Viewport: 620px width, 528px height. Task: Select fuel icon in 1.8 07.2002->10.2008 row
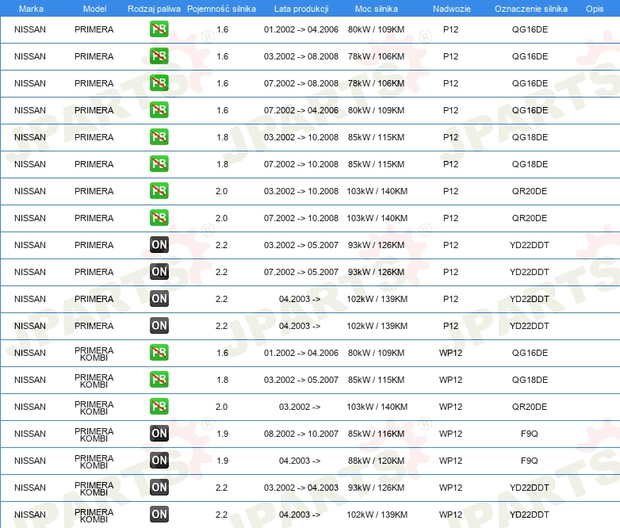point(159,164)
